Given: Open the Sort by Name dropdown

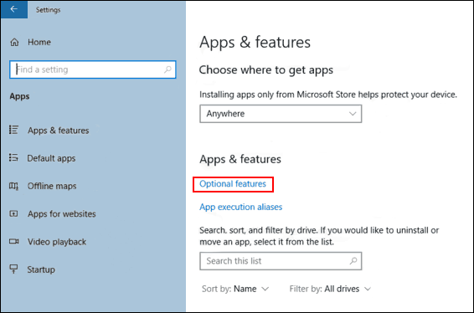Looking at the screenshot, I should coord(235,289).
